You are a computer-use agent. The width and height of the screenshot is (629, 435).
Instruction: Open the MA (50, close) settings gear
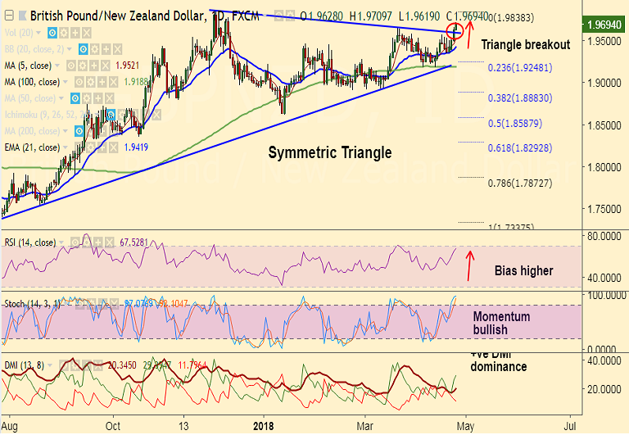click(87, 98)
